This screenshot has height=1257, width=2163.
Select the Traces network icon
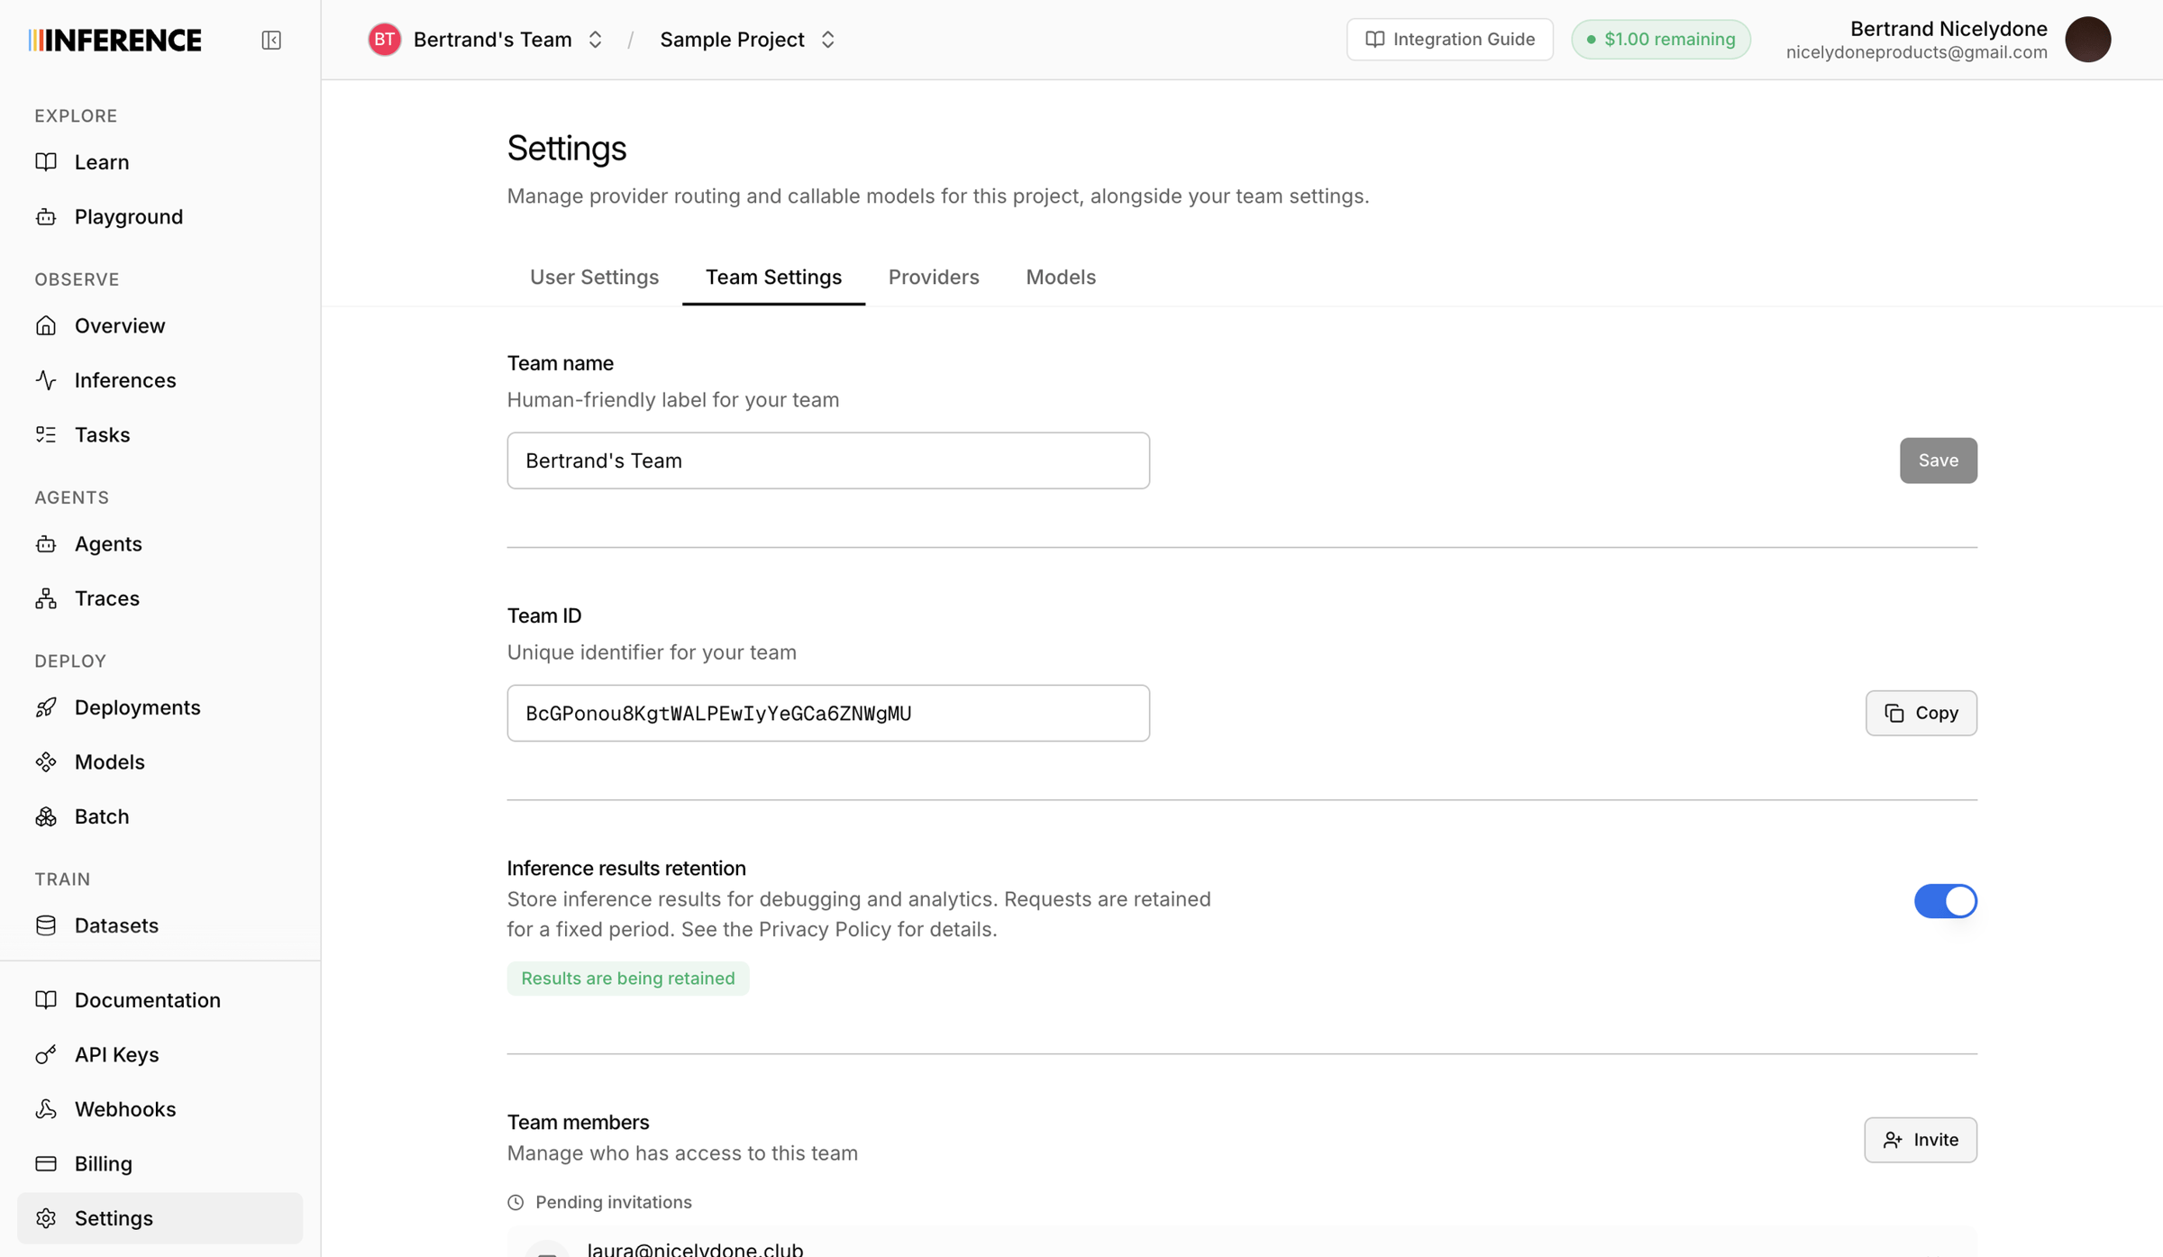click(x=46, y=598)
